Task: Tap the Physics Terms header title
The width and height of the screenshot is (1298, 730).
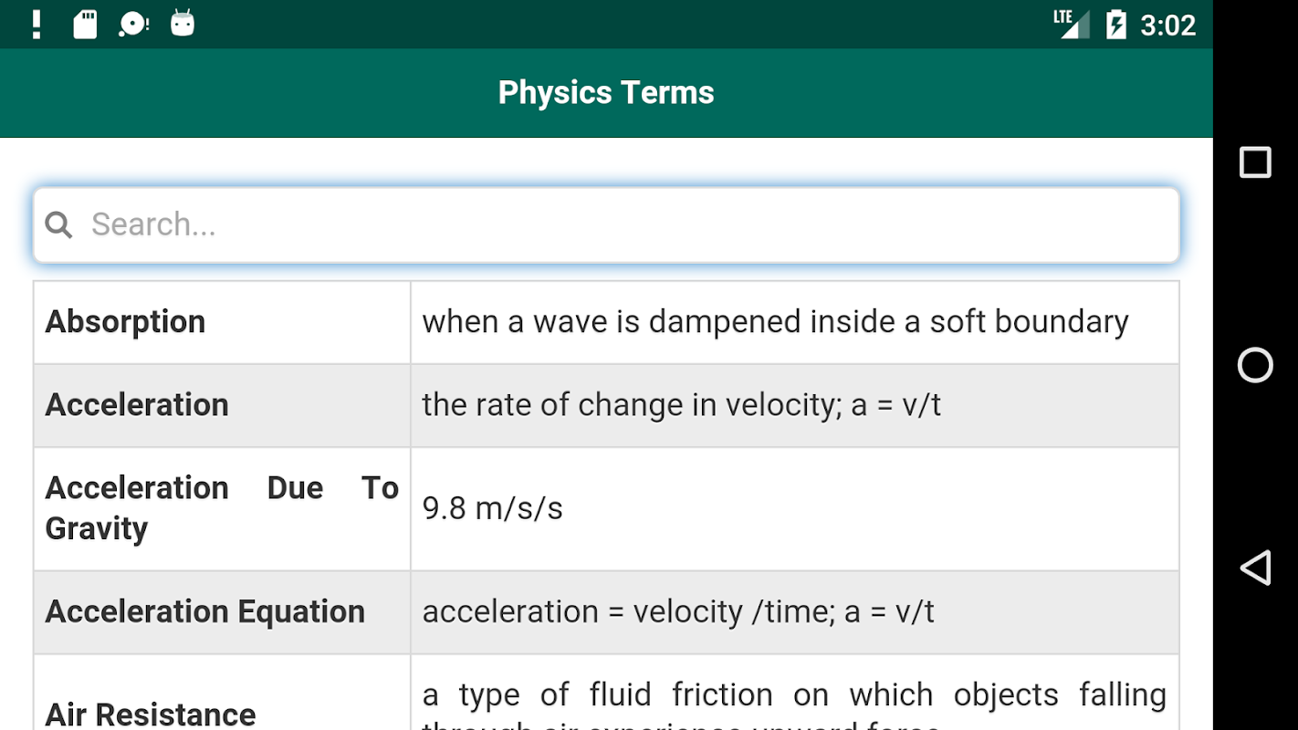Action: pos(606,93)
